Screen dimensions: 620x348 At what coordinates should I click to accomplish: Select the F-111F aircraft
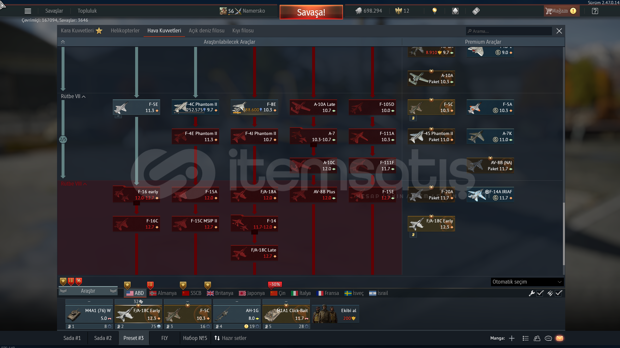tap(372, 165)
